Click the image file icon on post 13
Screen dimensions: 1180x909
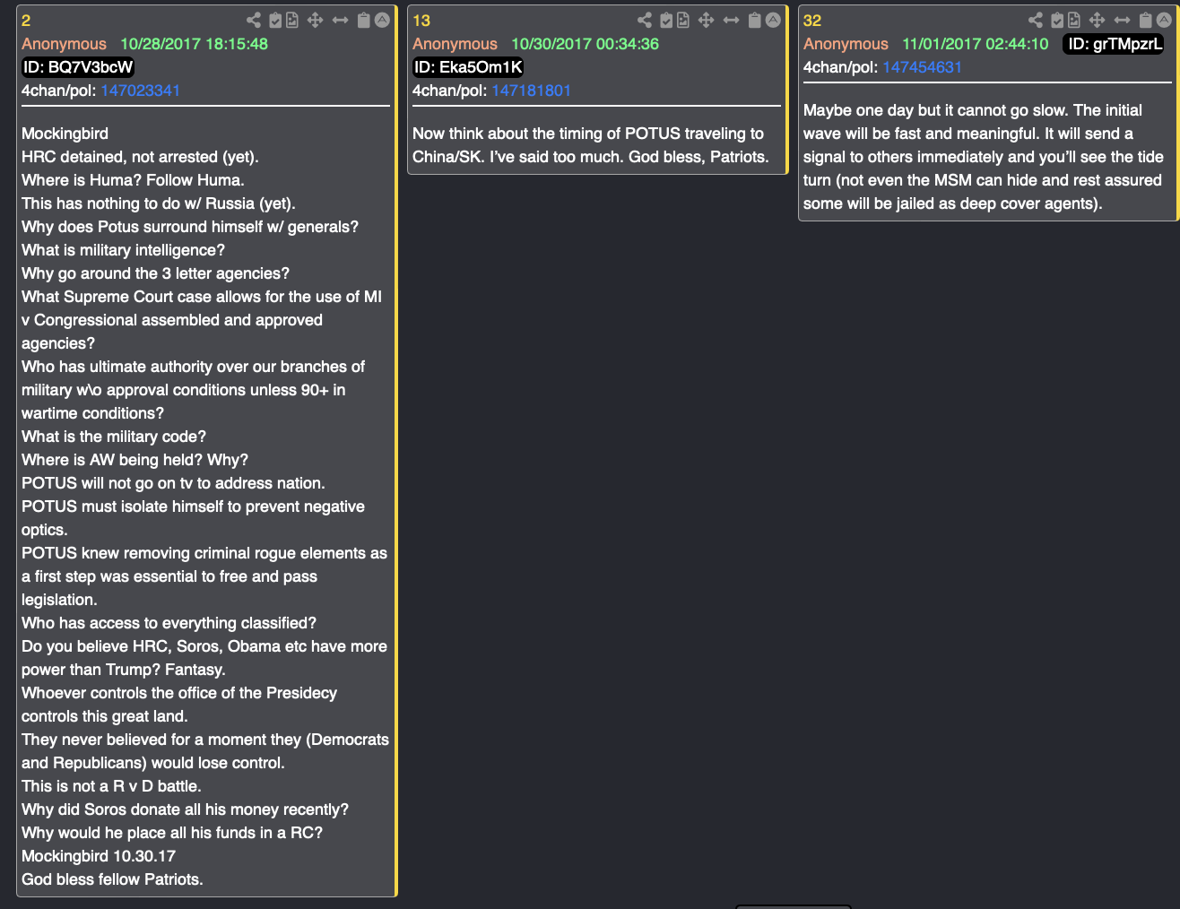683,20
